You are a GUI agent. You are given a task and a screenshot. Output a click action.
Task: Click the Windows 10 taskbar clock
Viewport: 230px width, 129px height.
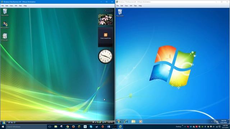pyautogui.click(x=225, y=126)
